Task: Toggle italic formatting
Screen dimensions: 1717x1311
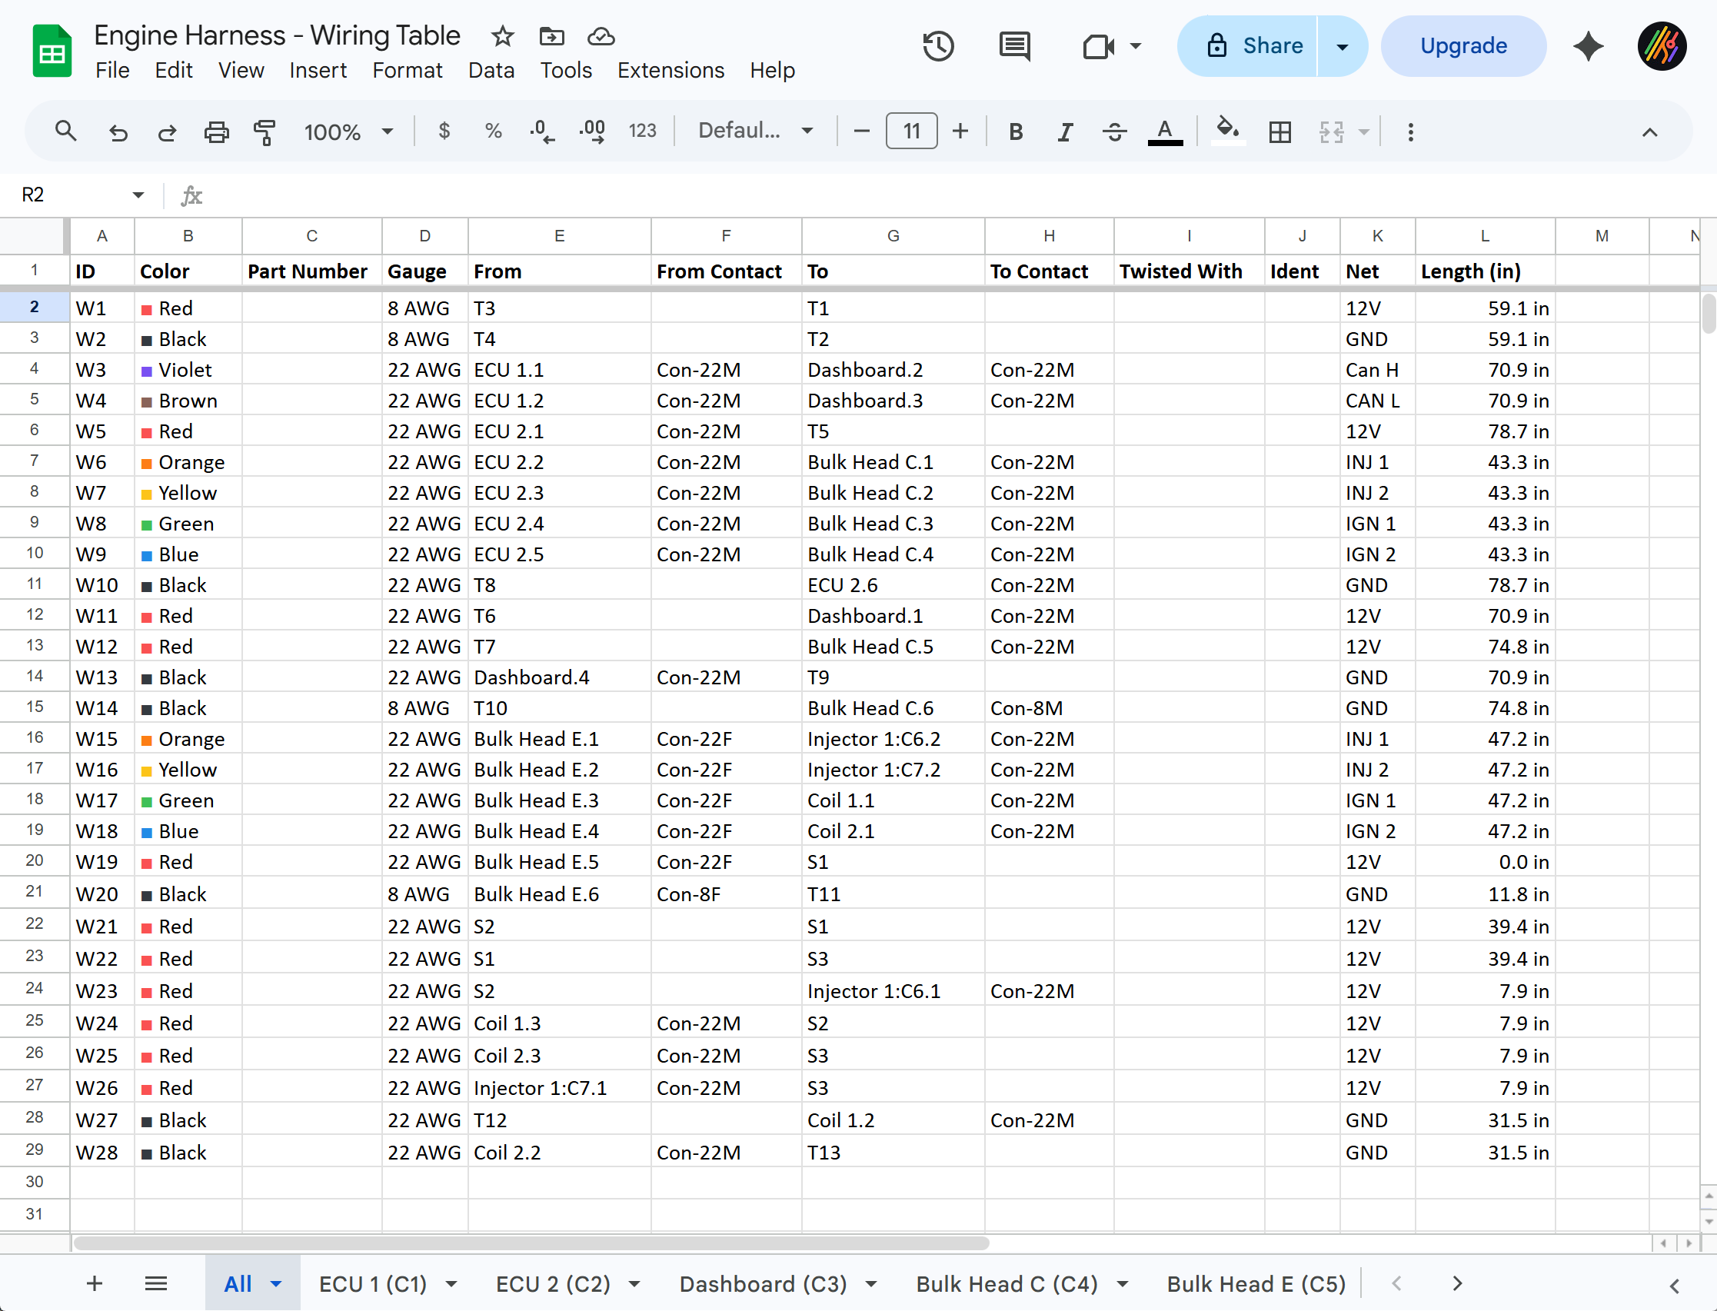Action: tap(1064, 131)
